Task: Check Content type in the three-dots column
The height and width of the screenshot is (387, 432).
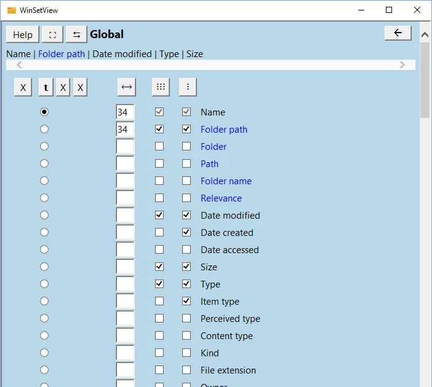Action: (186, 335)
